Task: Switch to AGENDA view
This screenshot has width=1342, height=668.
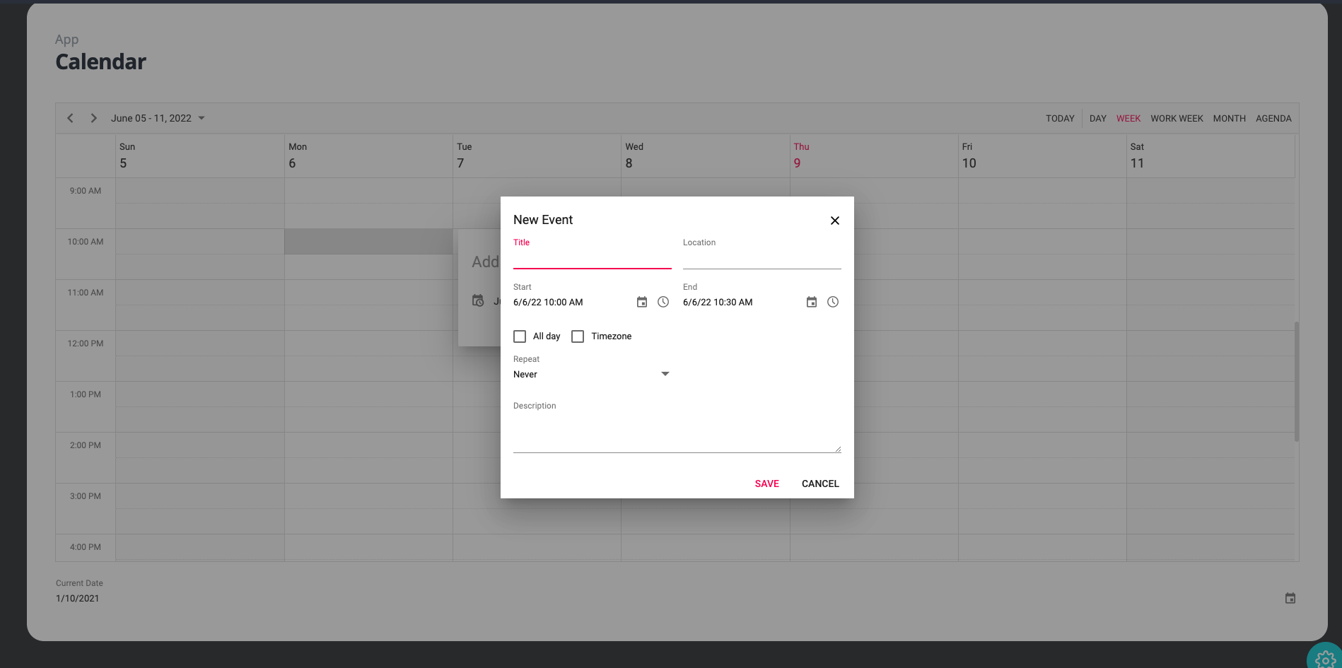Action: point(1273,119)
